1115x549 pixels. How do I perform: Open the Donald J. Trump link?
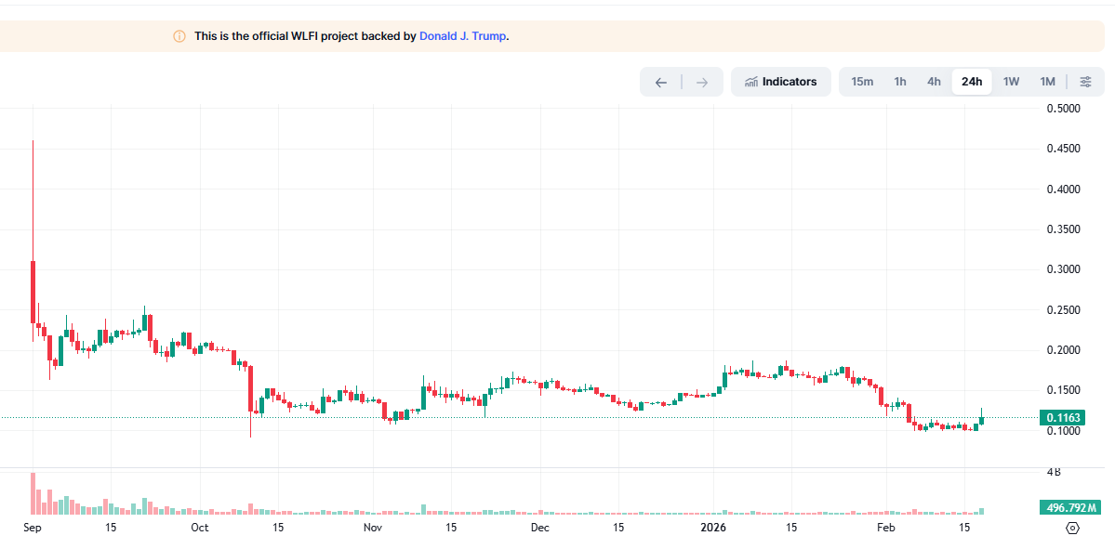[x=462, y=36]
